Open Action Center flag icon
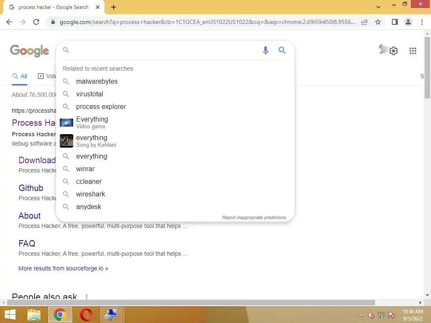Viewport: 431px width, 323px height. pyautogui.click(x=391, y=315)
